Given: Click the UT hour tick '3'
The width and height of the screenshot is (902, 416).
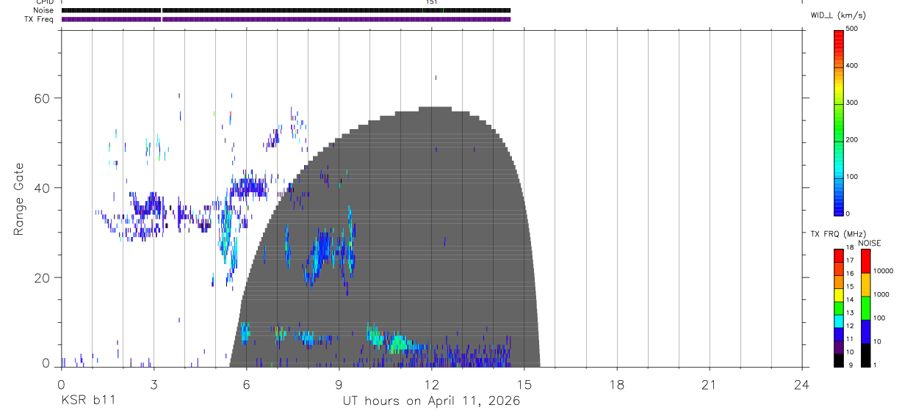Looking at the screenshot, I should coord(154,384).
